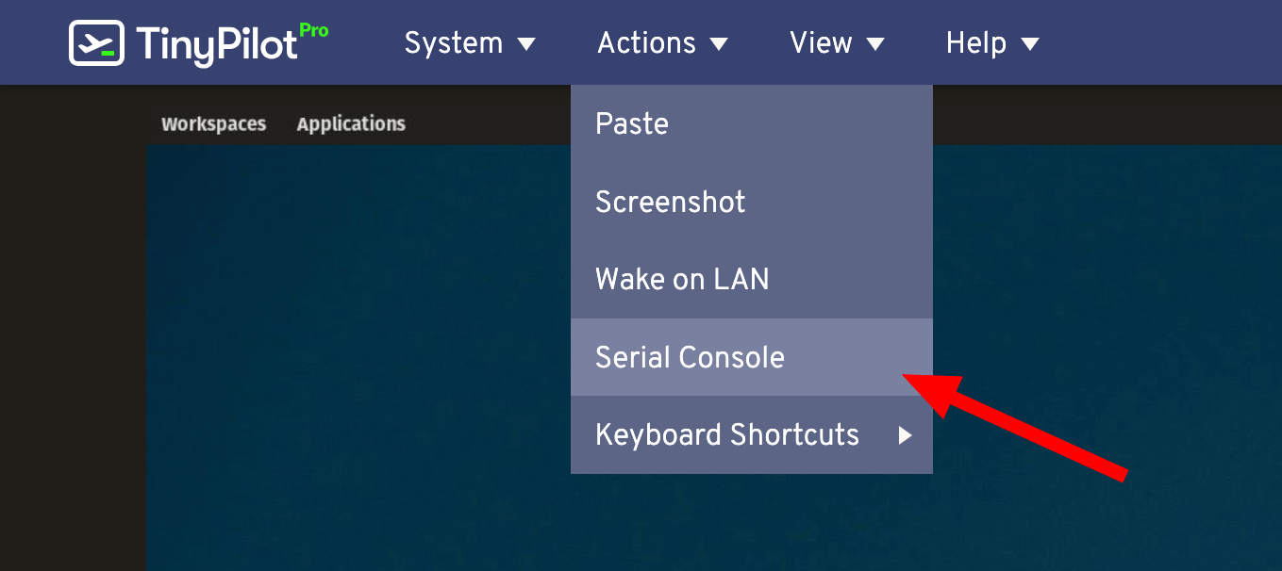The image size is (1282, 571).
Task: Switch to the Applications tab
Action: pyautogui.click(x=350, y=123)
